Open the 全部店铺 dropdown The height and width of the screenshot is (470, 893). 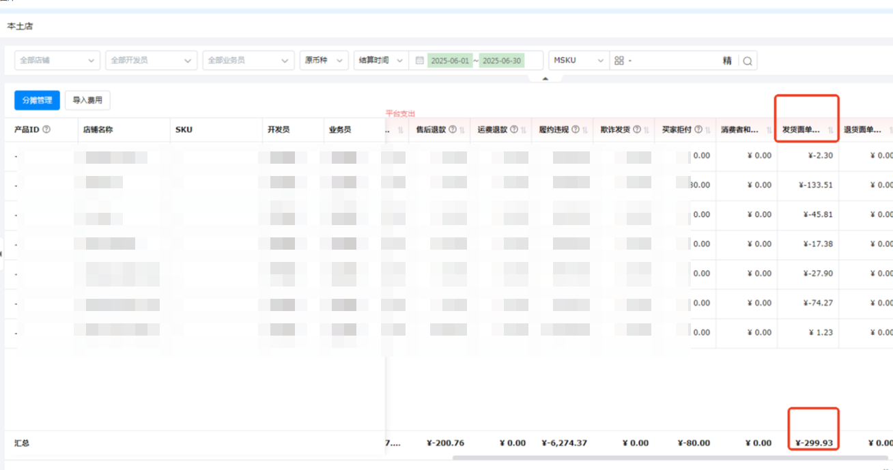pyautogui.click(x=57, y=61)
